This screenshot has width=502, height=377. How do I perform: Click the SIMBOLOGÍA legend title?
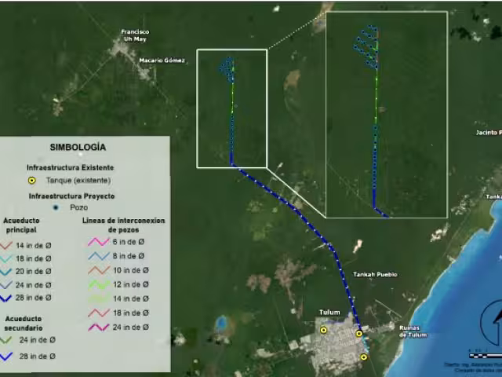pyautogui.click(x=78, y=147)
